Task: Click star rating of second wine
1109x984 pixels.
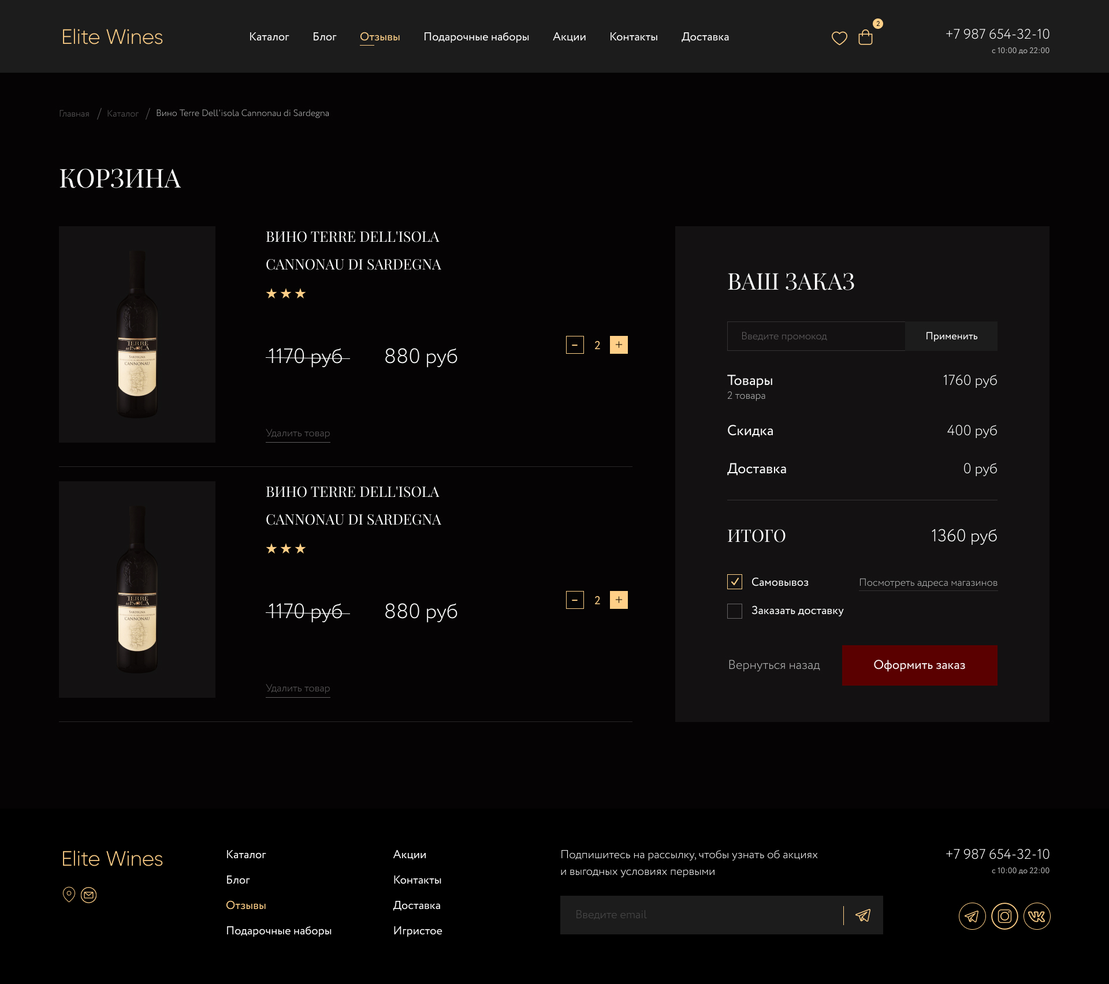Action: [286, 549]
